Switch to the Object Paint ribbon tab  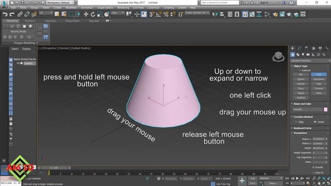point(72,21)
